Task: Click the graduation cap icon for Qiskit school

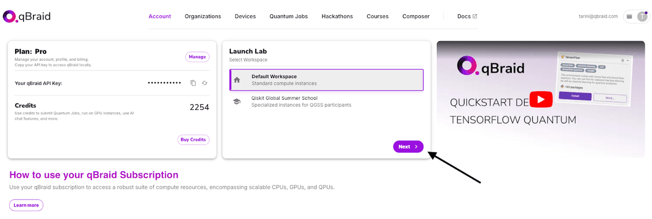Action: [x=237, y=101]
